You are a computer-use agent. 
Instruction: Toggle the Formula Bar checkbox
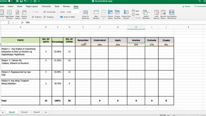click(44, 12)
